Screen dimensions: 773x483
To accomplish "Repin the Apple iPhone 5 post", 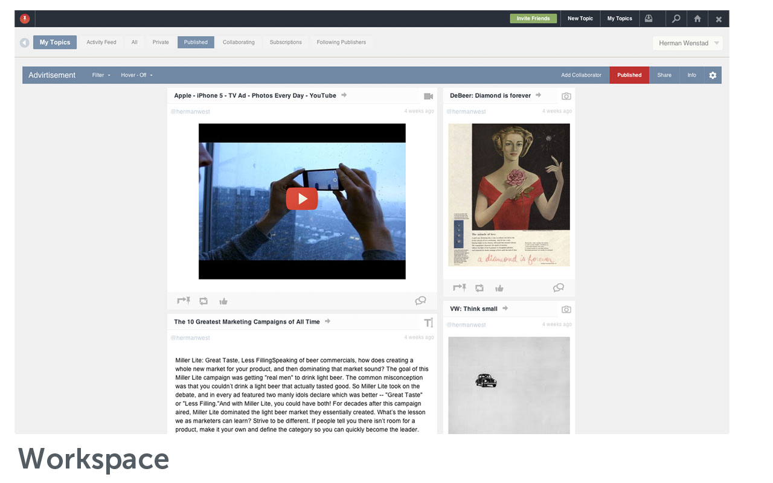I will tap(184, 301).
